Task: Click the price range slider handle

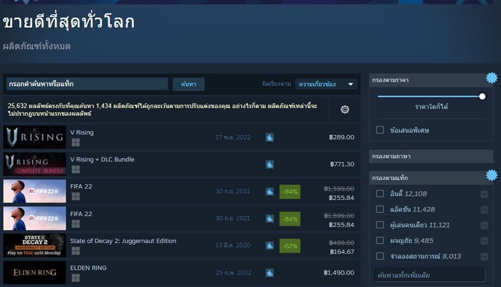Action: tap(482, 96)
